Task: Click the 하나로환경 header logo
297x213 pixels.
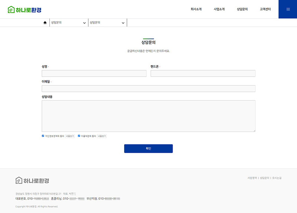Action: (25, 10)
